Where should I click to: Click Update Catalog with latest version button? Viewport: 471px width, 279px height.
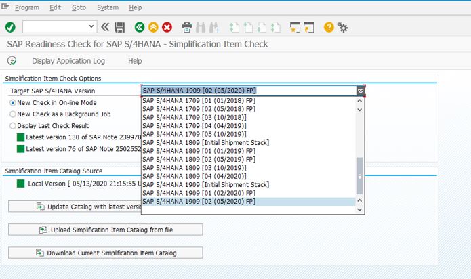pos(75,207)
